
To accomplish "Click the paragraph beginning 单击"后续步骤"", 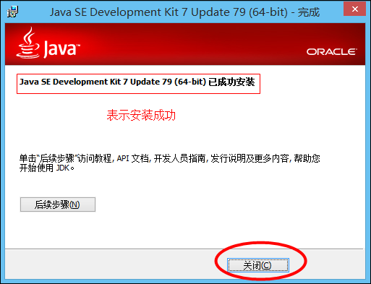I will 169,163.
